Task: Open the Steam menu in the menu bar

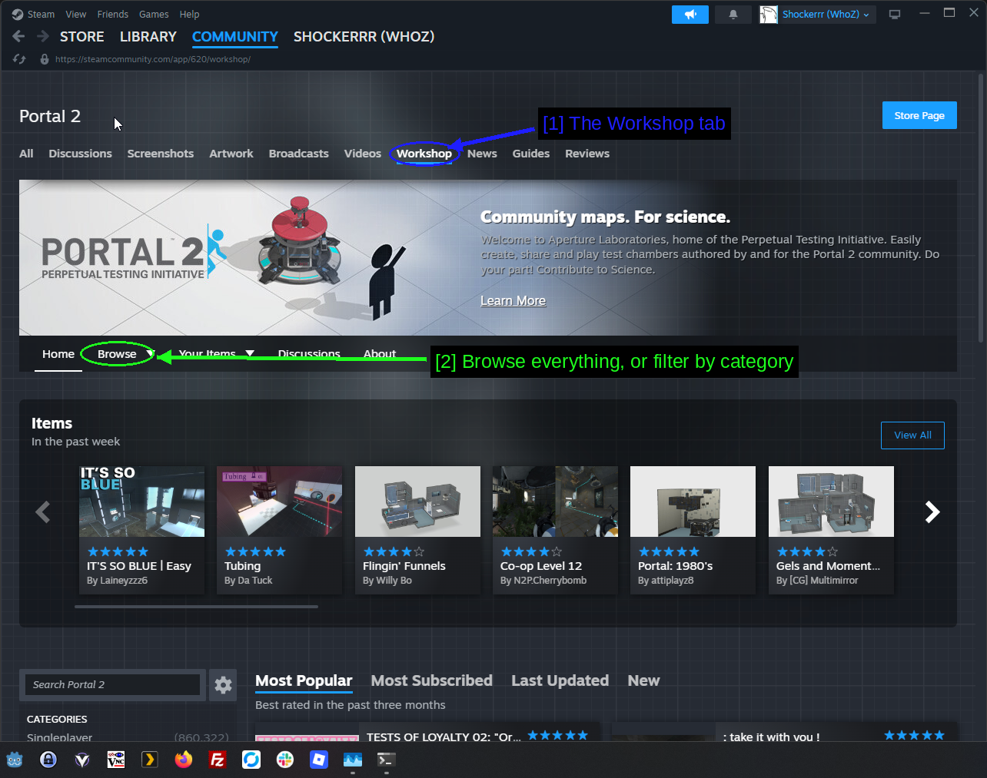Action: [41, 15]
